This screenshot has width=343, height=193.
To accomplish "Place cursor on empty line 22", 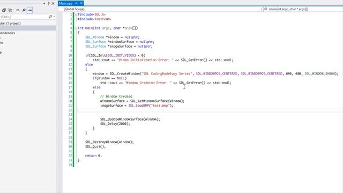I will point(210,110).
